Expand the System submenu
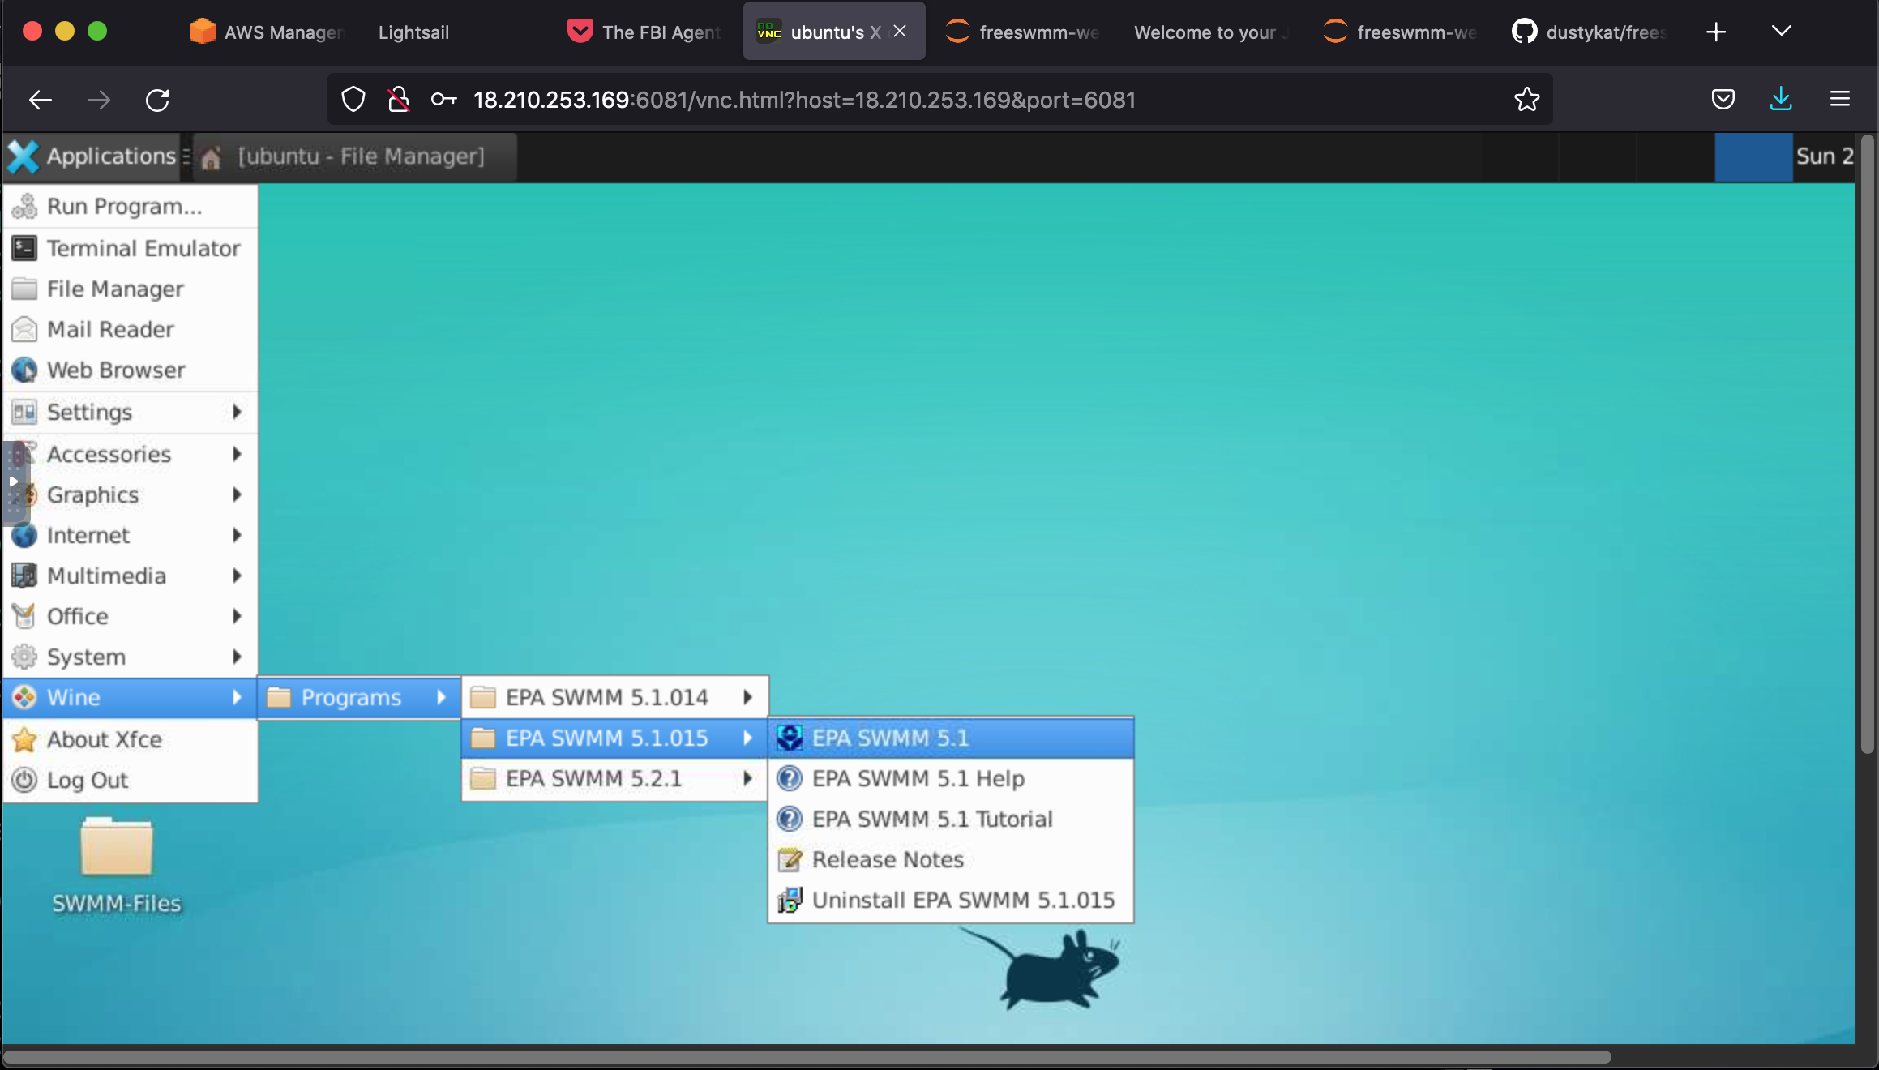1879x1070 pixels. pyautogui.click(x=130, y=657)
